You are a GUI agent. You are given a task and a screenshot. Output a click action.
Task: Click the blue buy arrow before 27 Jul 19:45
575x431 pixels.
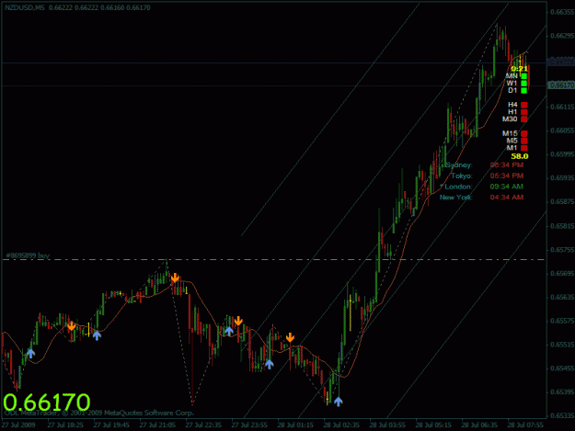(97, 335)
